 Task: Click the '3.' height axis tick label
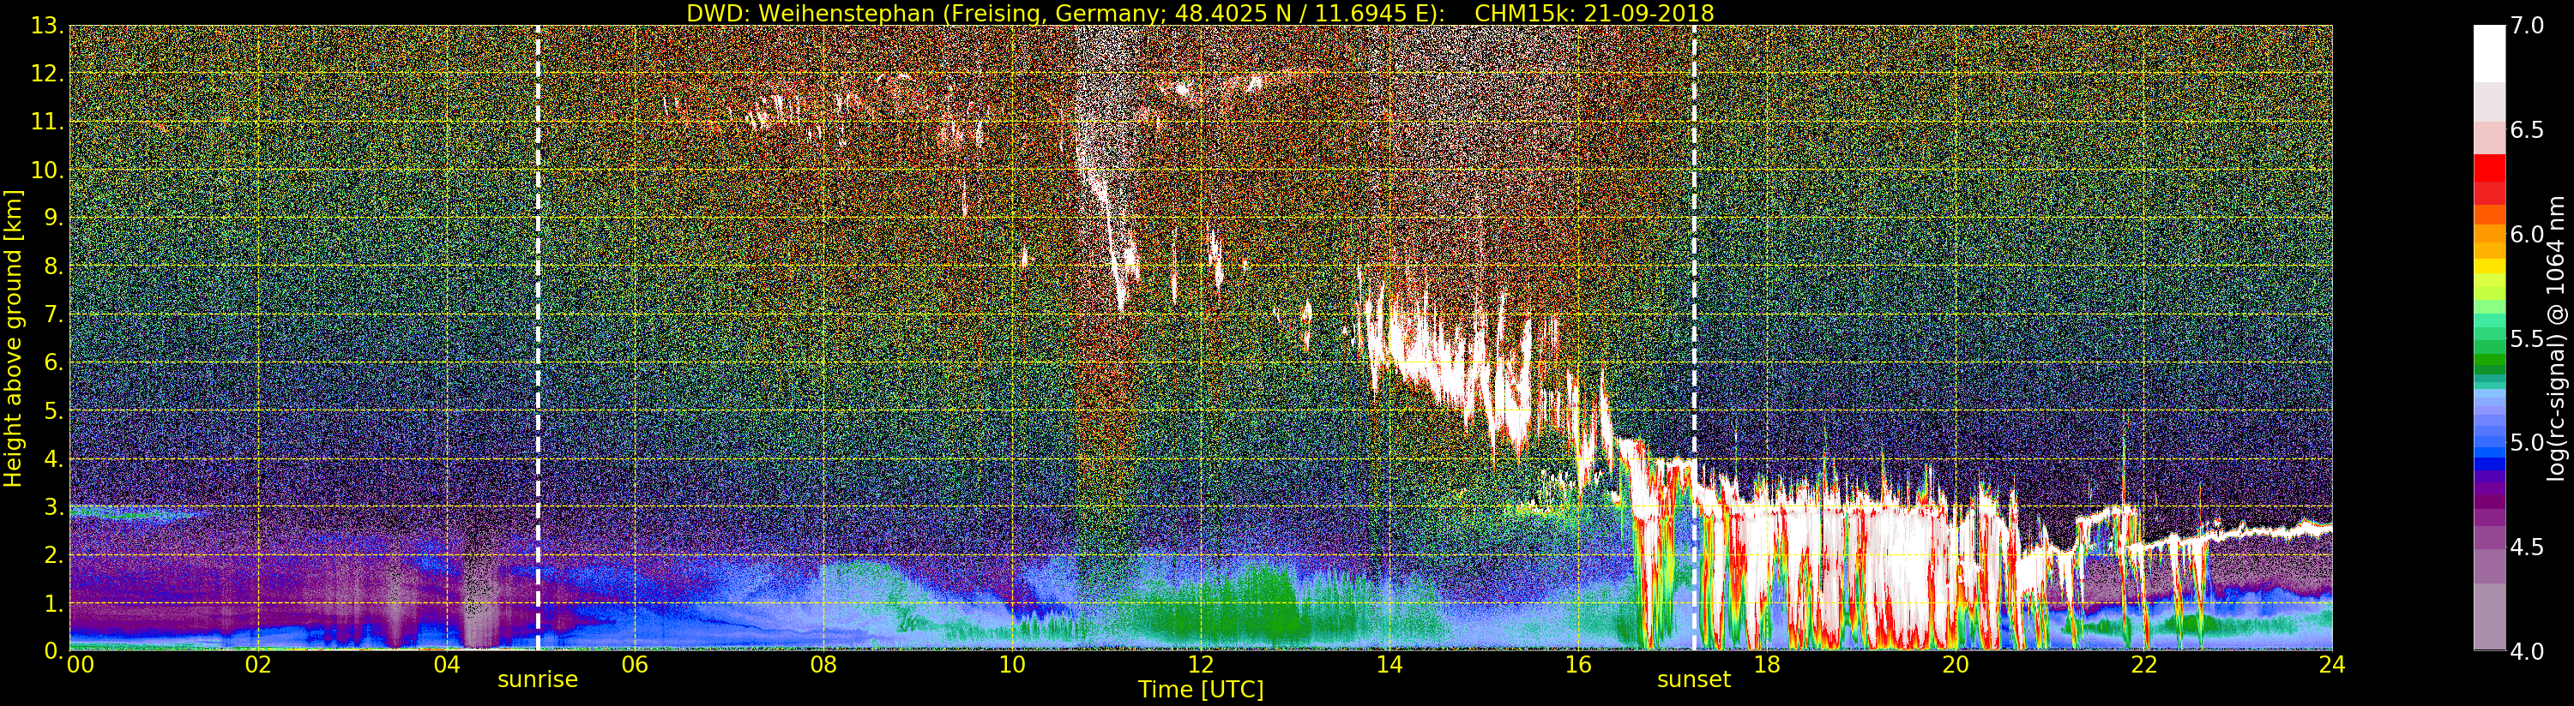coord(54,506)
